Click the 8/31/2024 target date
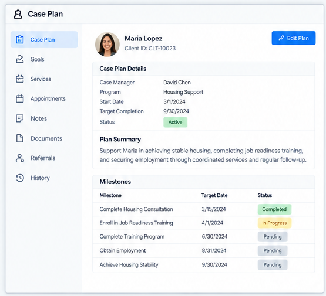 [214, 250]
